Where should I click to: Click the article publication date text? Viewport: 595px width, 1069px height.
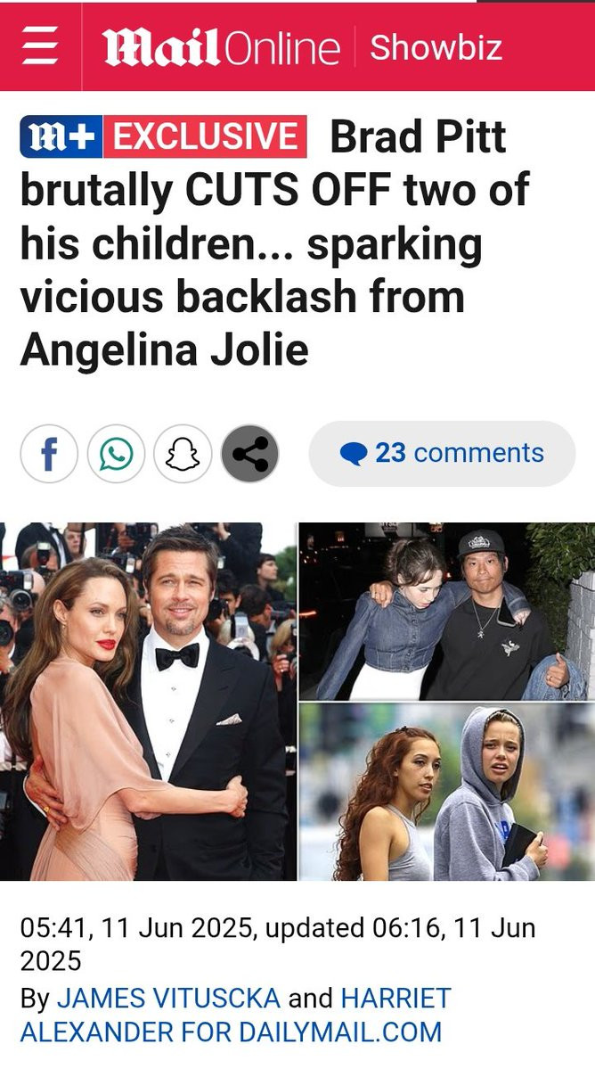pyautogui.click(x=278, y=944)
